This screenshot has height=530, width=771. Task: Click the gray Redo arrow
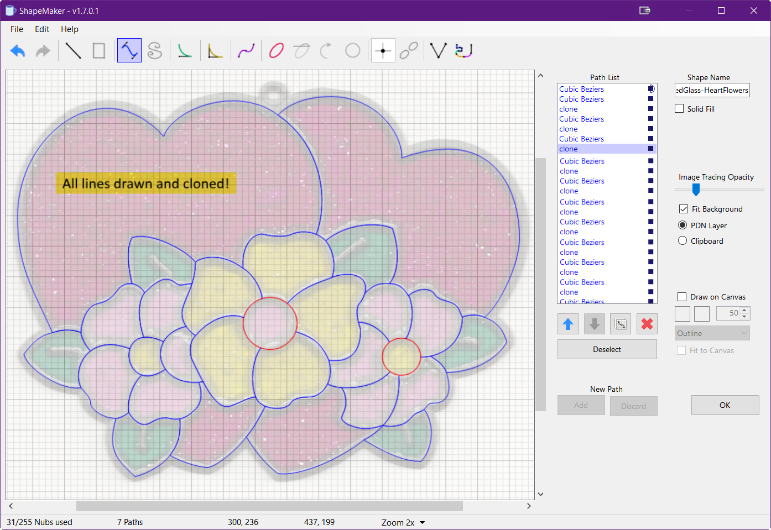tap(43, 51)
